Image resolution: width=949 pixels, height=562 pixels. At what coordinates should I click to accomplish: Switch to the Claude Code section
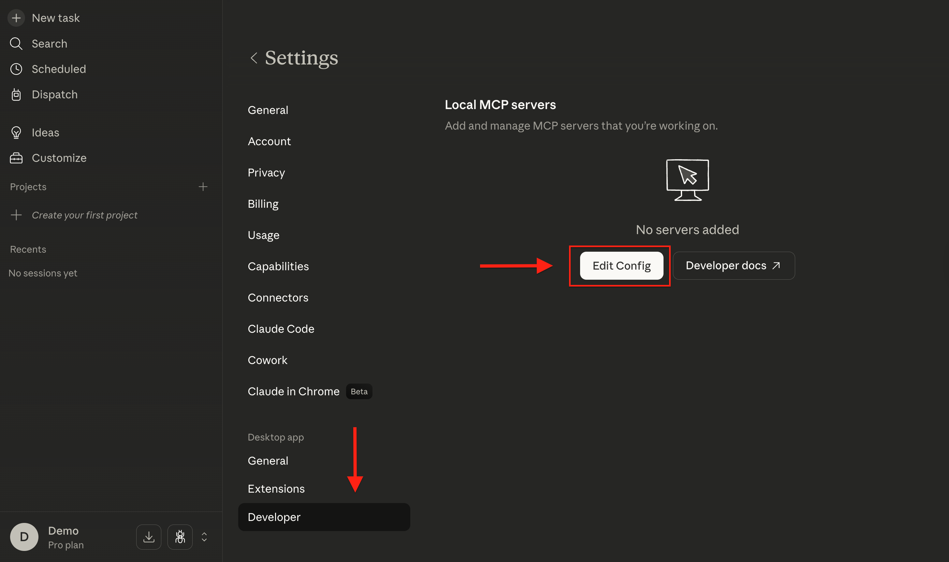(x=281, y=329)
